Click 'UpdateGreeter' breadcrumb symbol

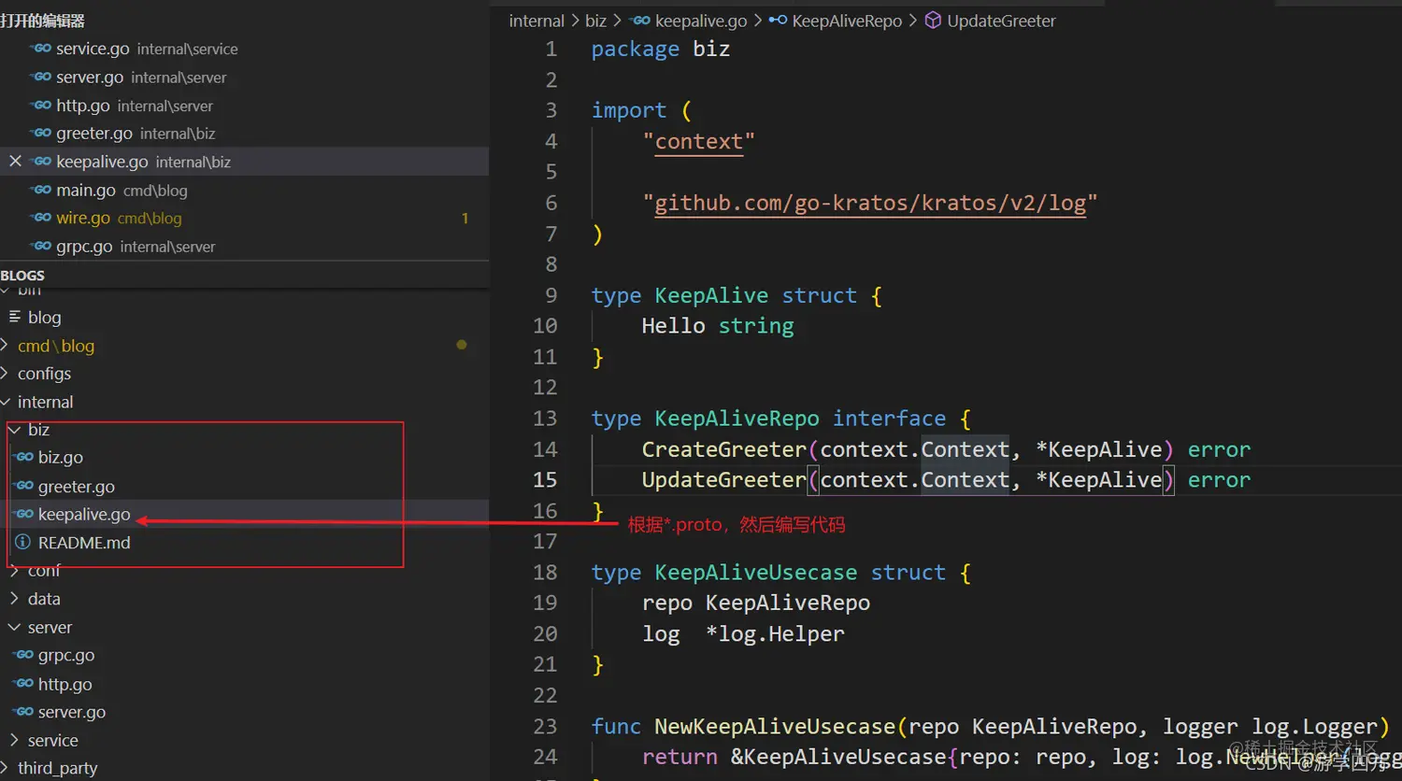pyautogui.click(x=1001, y=21)
